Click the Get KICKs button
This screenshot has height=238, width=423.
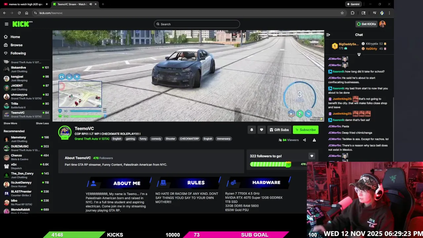[x=366, y=24]
